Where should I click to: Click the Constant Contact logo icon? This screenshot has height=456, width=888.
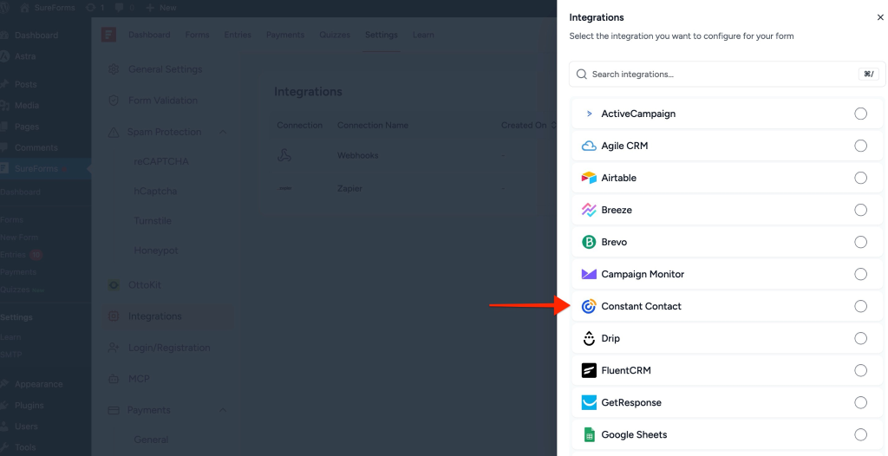click(x=589, y=306)
